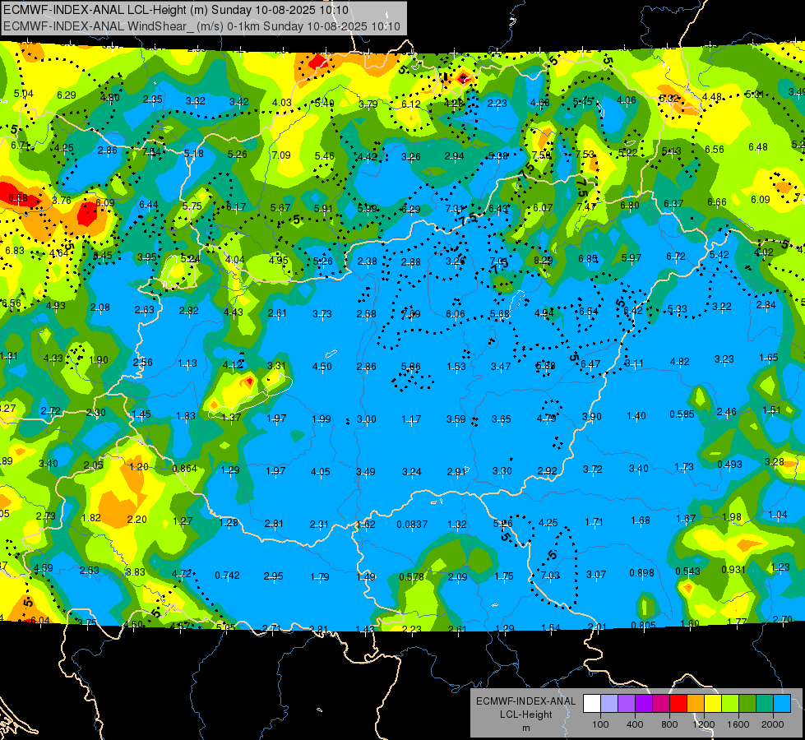This screenshot has height=740, width=805.
Task: Click the LCL-Height (m) header title line
Action: (176, 10)
